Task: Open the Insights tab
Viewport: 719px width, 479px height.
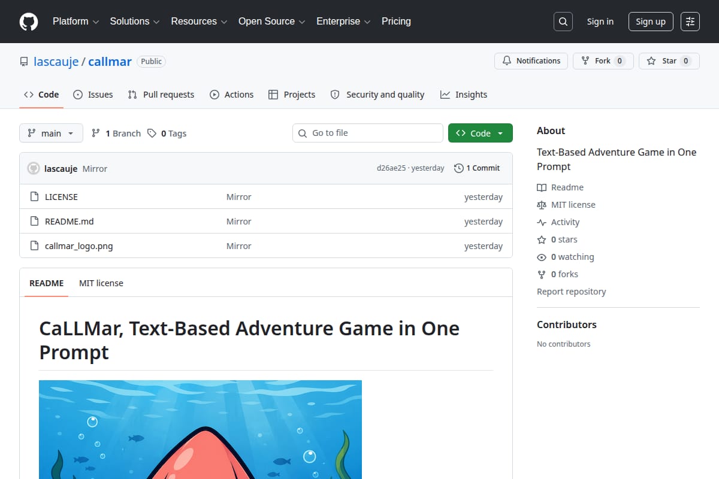Action: 464,95
